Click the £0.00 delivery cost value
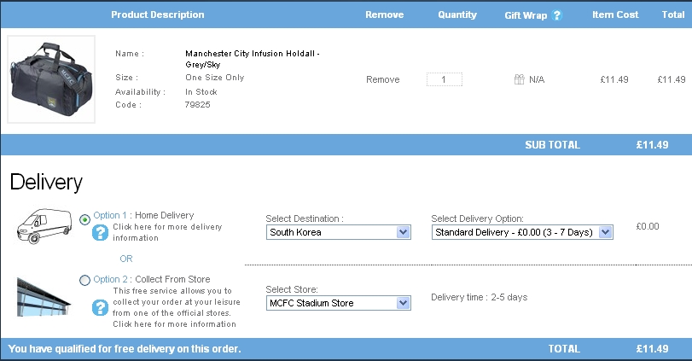692x361 pixels. tap(648, 226)
